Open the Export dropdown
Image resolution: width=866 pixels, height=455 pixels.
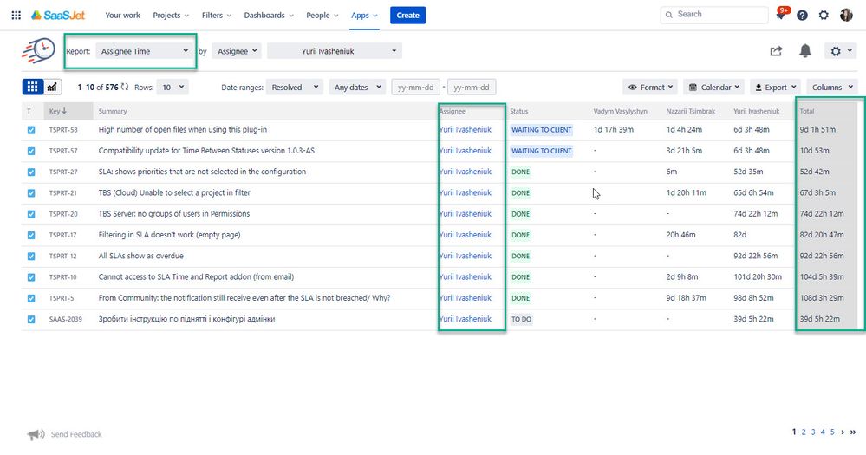click(x=776, y=88)
